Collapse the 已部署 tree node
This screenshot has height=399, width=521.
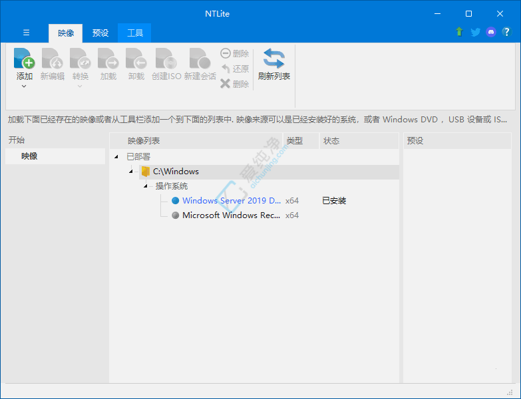pos(117,157)
